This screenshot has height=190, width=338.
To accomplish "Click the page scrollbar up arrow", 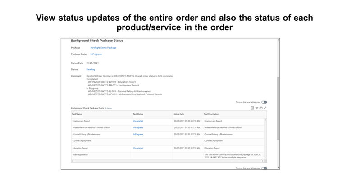I will point(278,40).
